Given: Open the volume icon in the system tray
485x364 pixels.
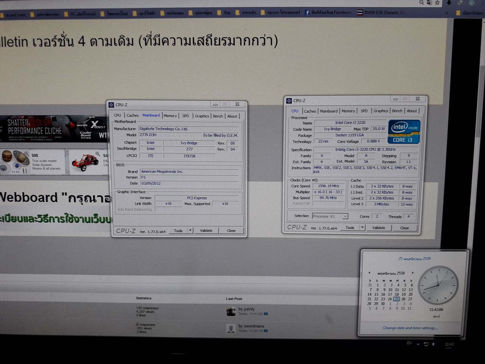Looking at the screenshot, I should (x=434, y=344).
